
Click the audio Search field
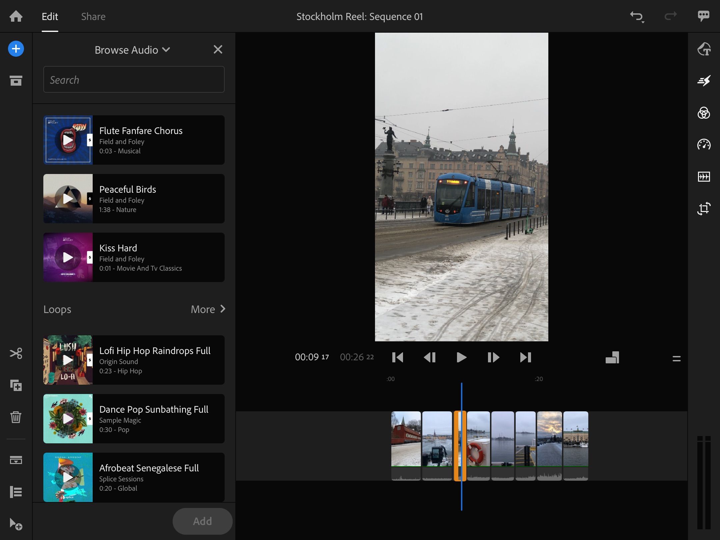(134, 80)
